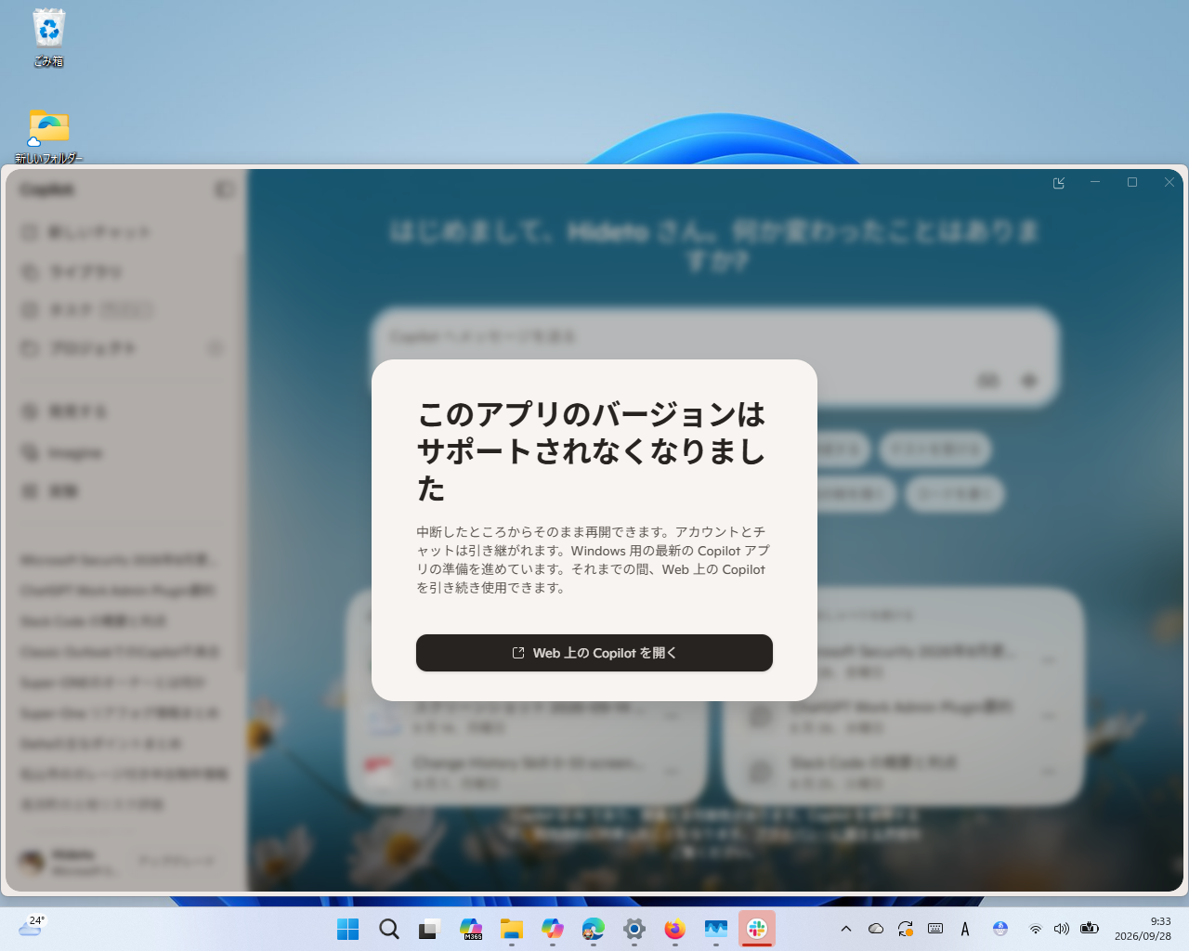Open the Windows Start menu
Image resolution: width=1189 pixels, height=951 pixels.
[x=348, y=929]
